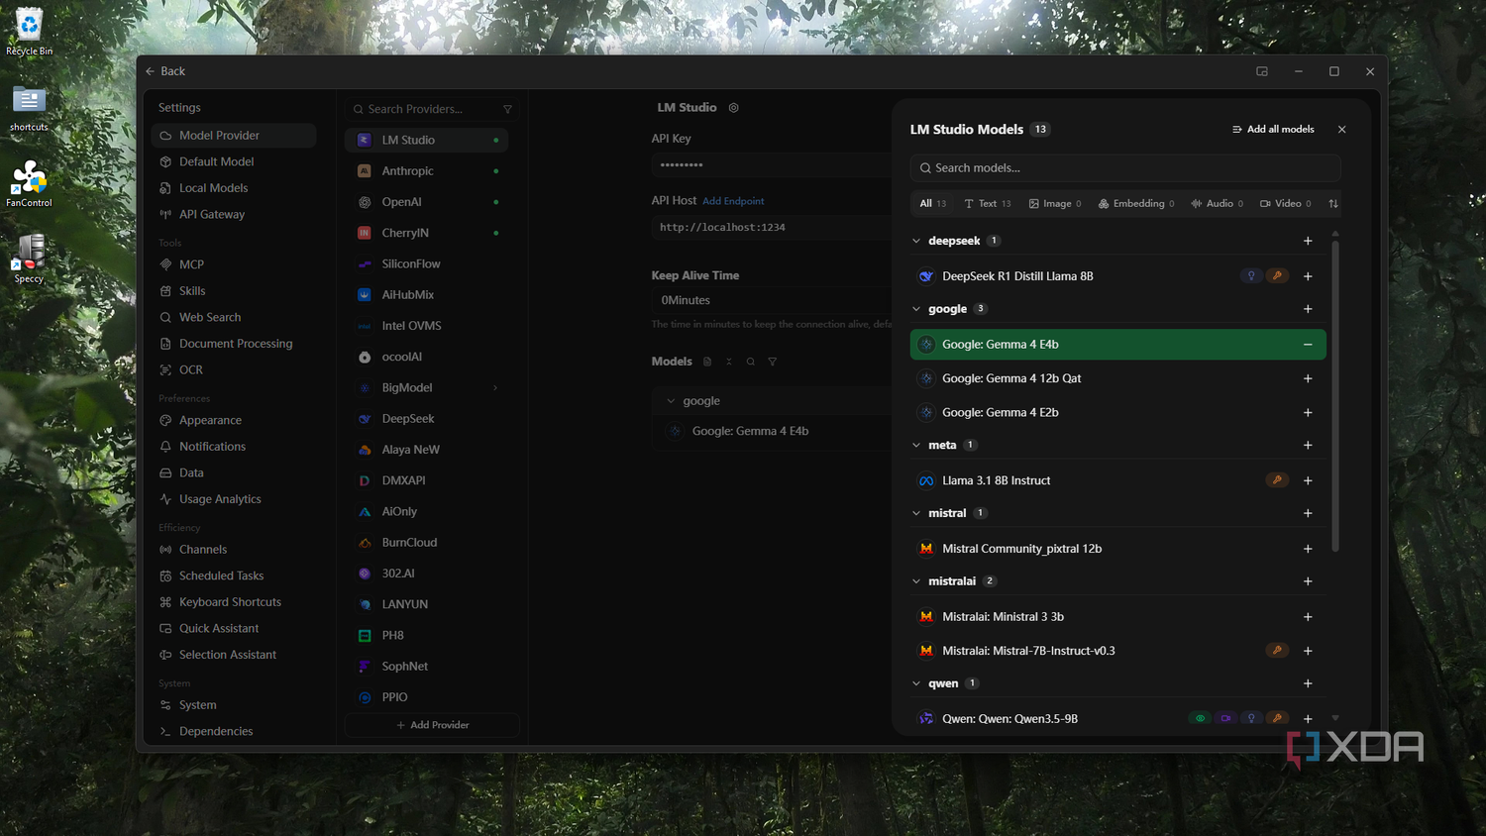
Task: Add Mistral-7B-Instruct-v0.3 with its plus icon
Action: (1308, 651)
